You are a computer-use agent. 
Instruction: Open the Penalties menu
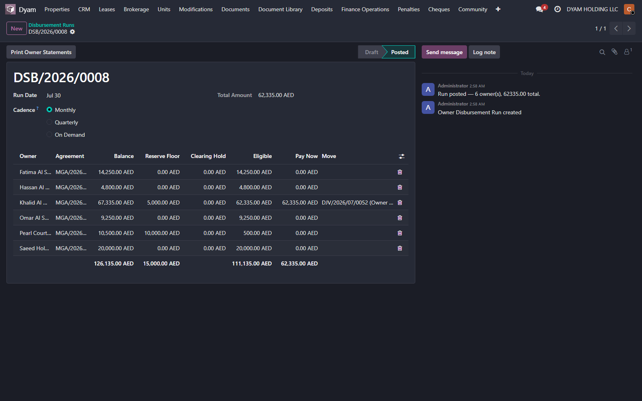[408, 9]
